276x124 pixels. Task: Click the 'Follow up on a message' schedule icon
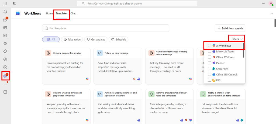coord(100,53)
